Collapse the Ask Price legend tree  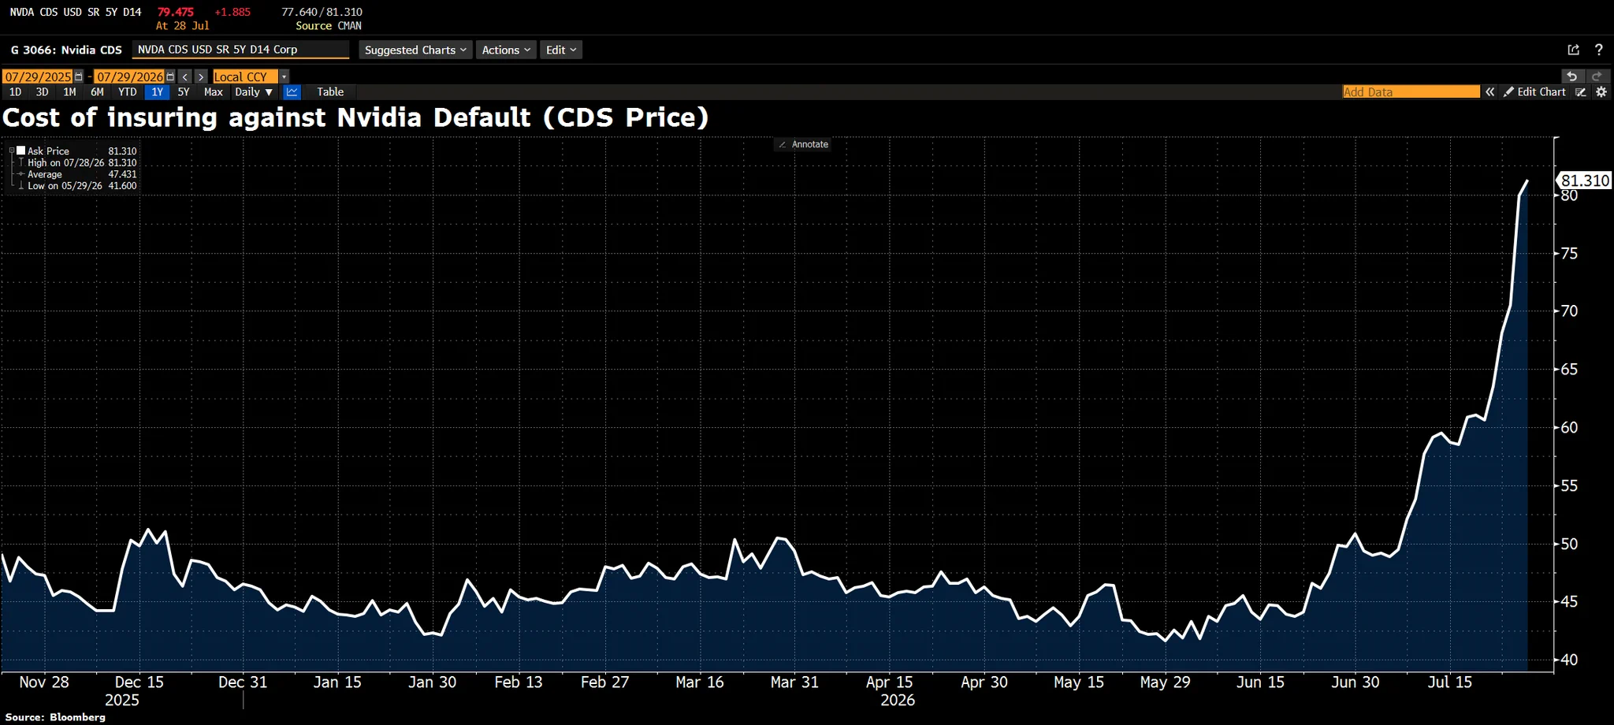click(11, 151)
